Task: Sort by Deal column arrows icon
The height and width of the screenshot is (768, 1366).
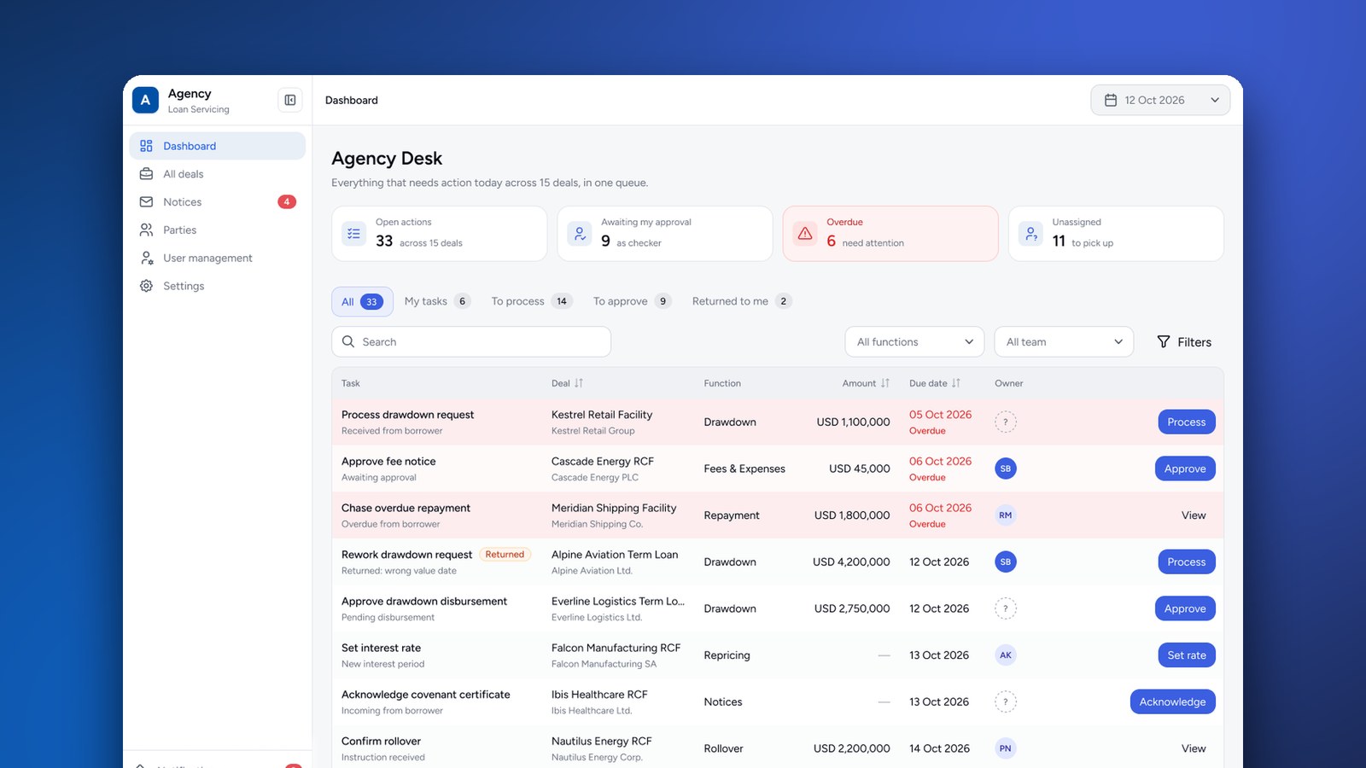Action: (x=579, y=383)
